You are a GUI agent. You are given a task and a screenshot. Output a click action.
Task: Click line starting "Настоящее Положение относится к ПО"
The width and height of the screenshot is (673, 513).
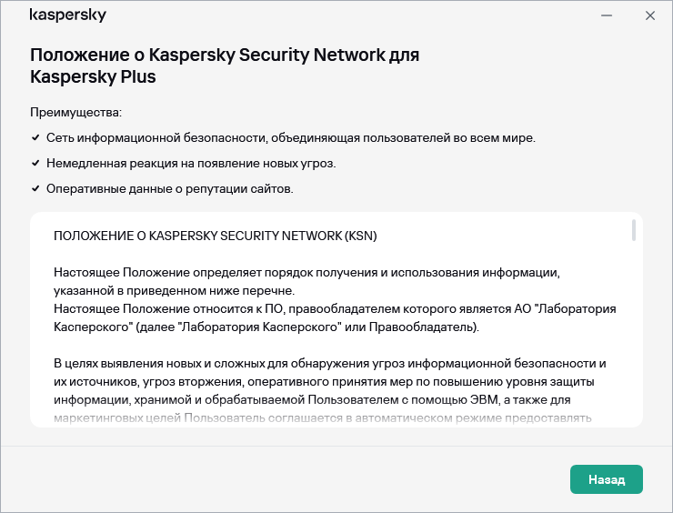click(x=334, y=309)
